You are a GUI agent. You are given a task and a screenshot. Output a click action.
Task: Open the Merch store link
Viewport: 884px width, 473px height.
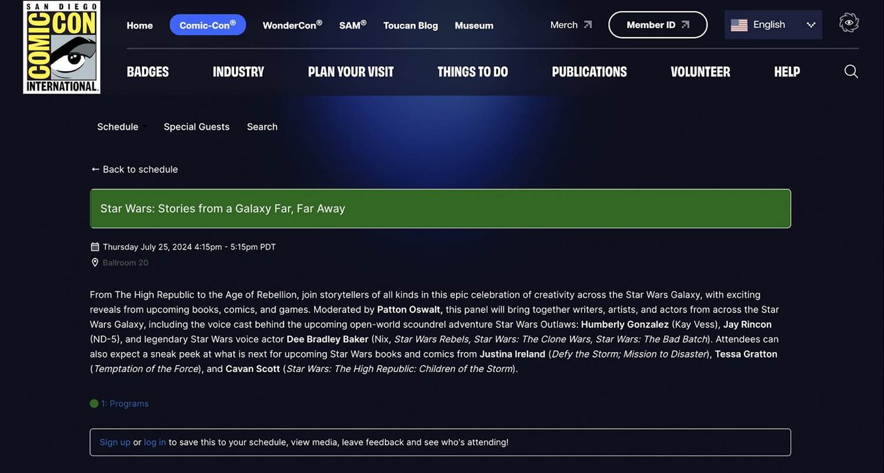570,25
